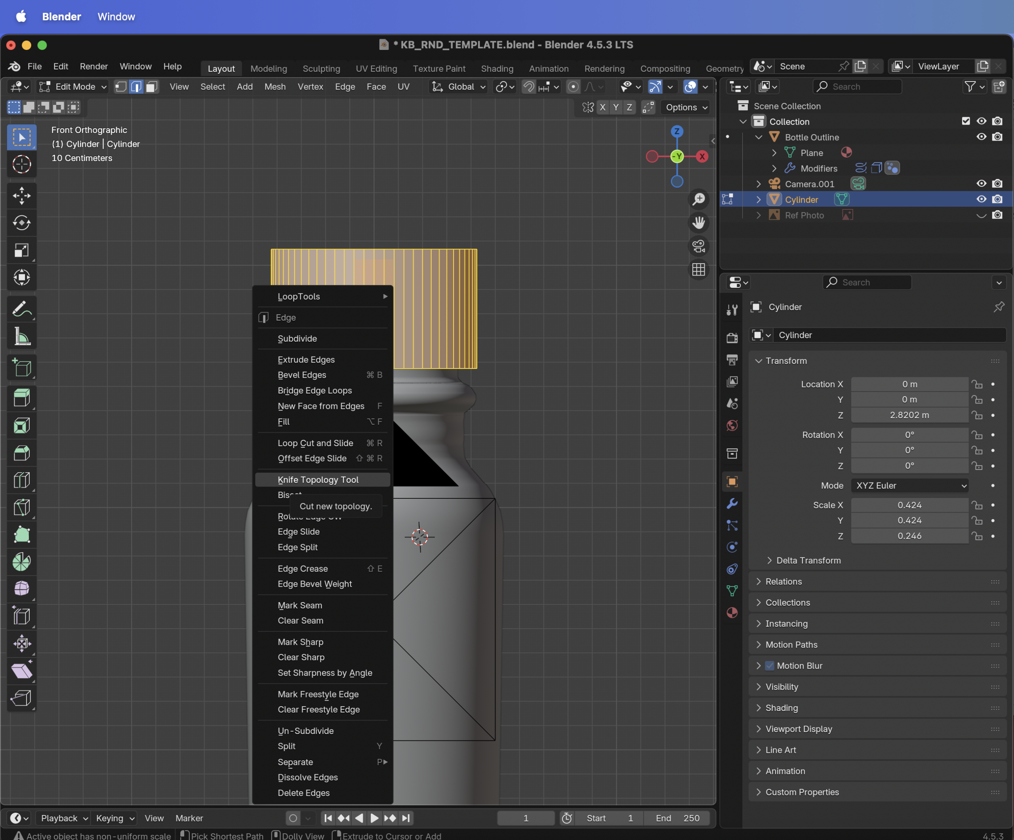1014x840 pixels.
Task: Choose the Transform tool
Action: click(22, 277)
